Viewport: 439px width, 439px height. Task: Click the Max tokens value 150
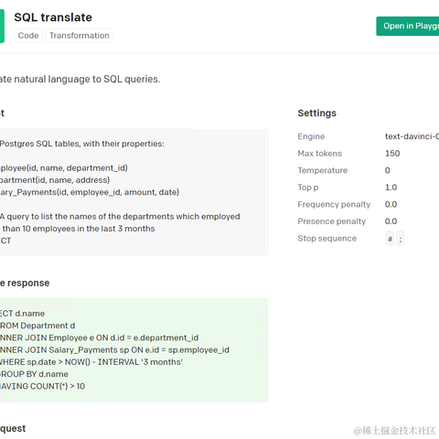tap(392, 154)
